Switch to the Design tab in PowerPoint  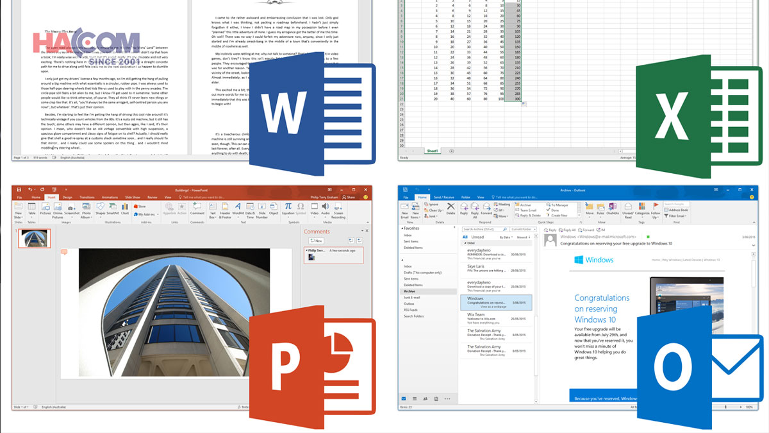(x=67, y=196)
